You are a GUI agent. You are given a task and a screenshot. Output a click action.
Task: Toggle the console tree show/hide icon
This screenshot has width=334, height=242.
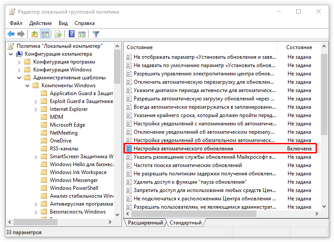coord(45,34)
